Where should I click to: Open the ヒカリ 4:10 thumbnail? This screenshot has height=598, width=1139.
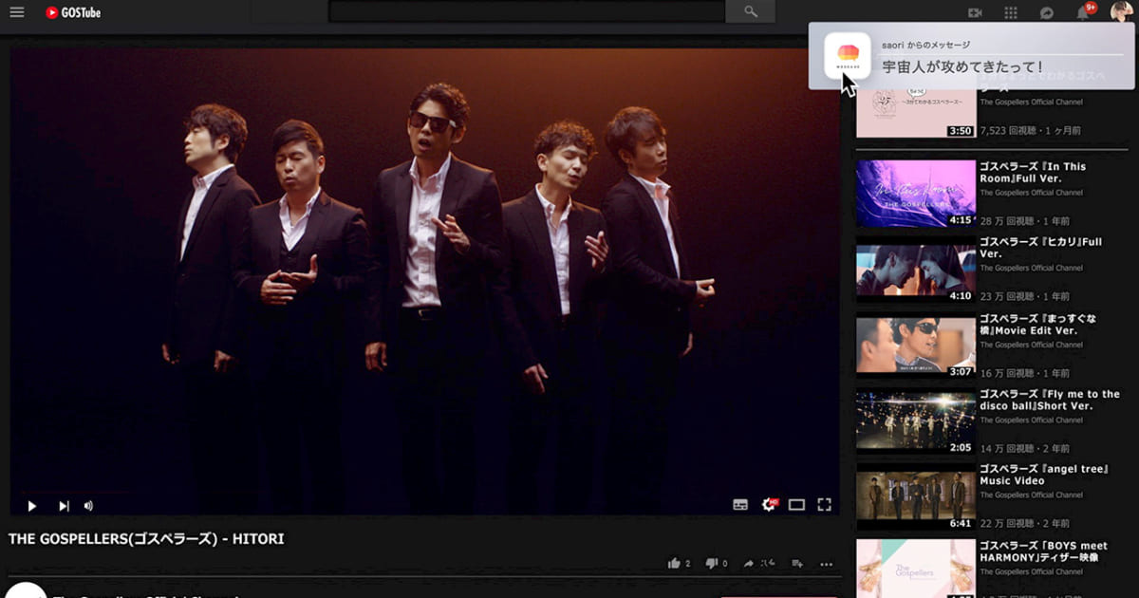click(x=916, y=270)
